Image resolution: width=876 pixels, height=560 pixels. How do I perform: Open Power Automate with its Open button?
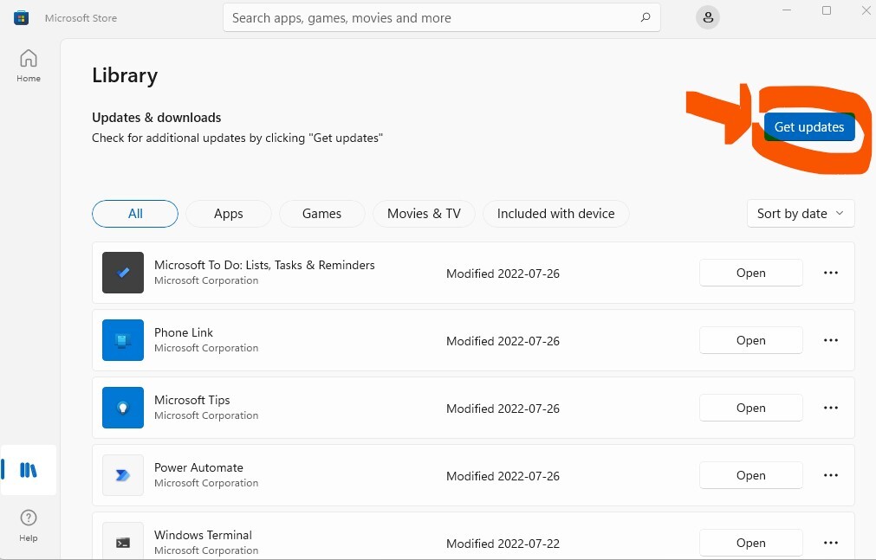pos(751,475)
